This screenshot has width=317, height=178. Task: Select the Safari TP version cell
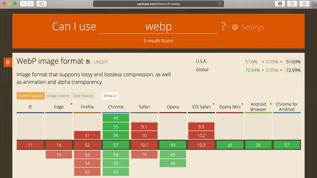point(144,155)
